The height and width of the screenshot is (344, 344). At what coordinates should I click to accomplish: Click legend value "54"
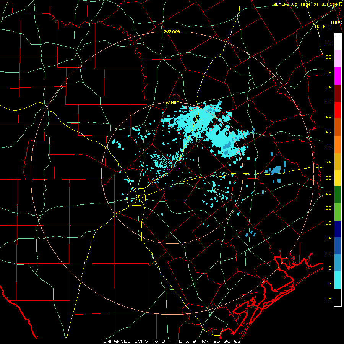pos(328,87)
